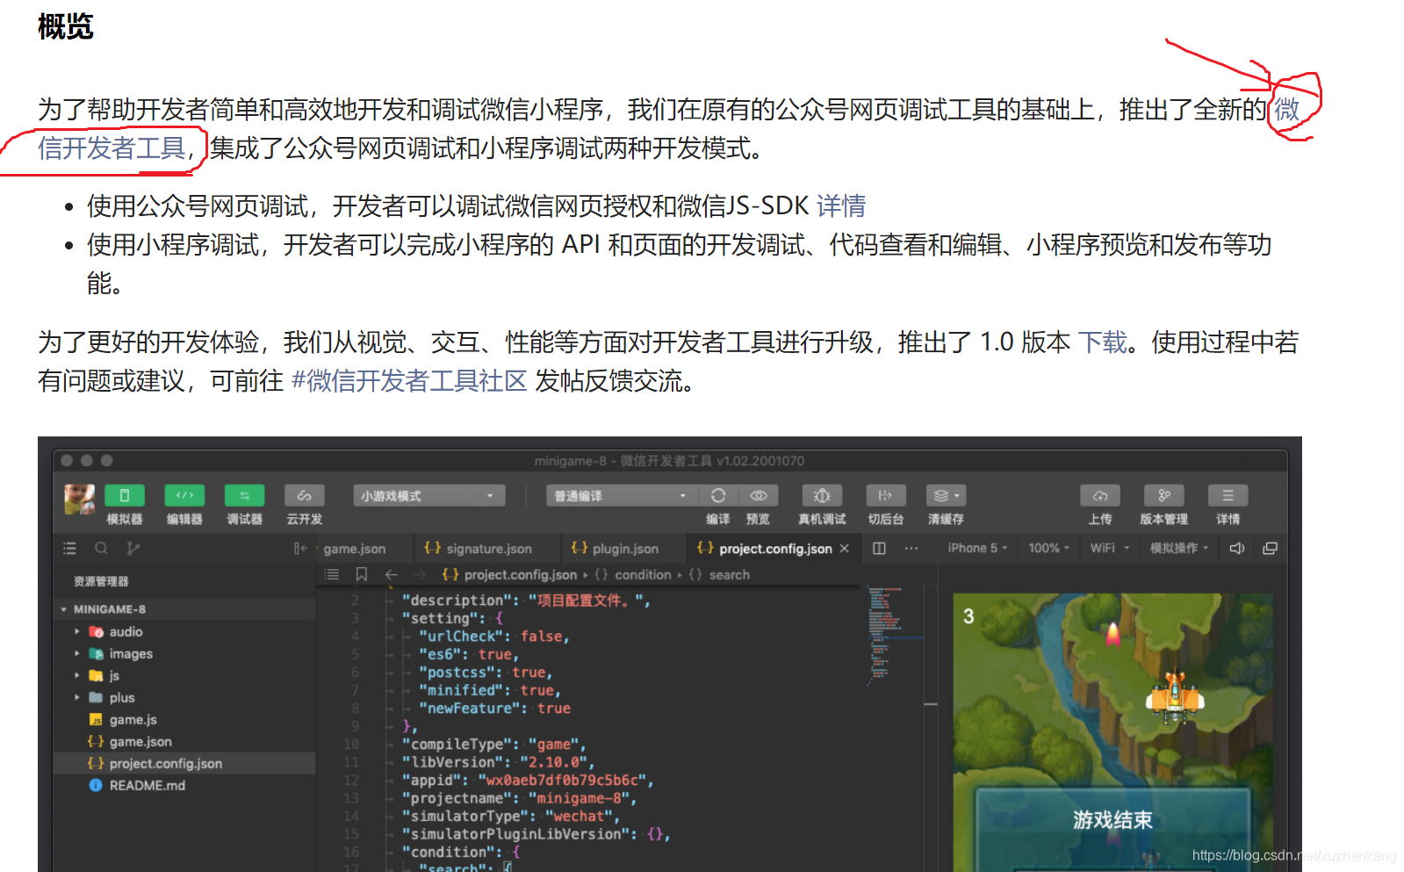
Task: Open the WiFi network dropdown
Action: (1110, 548)
